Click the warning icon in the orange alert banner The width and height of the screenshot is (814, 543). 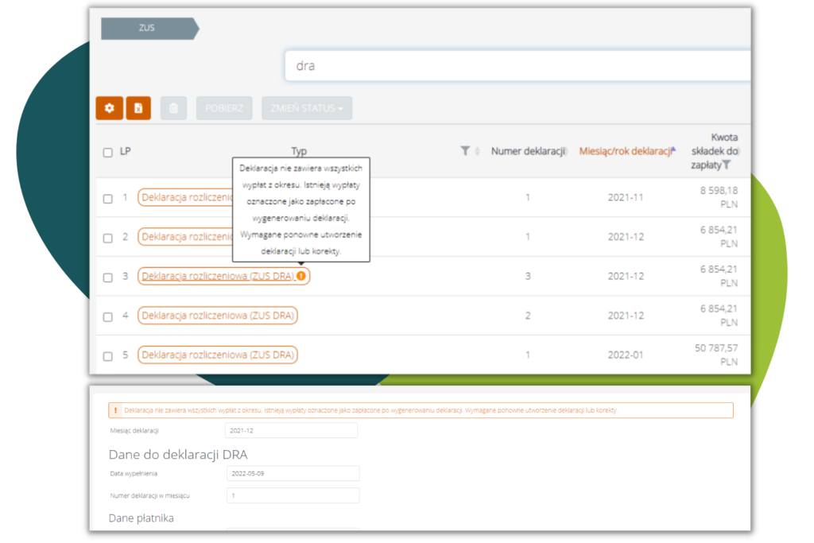[116, 410]
